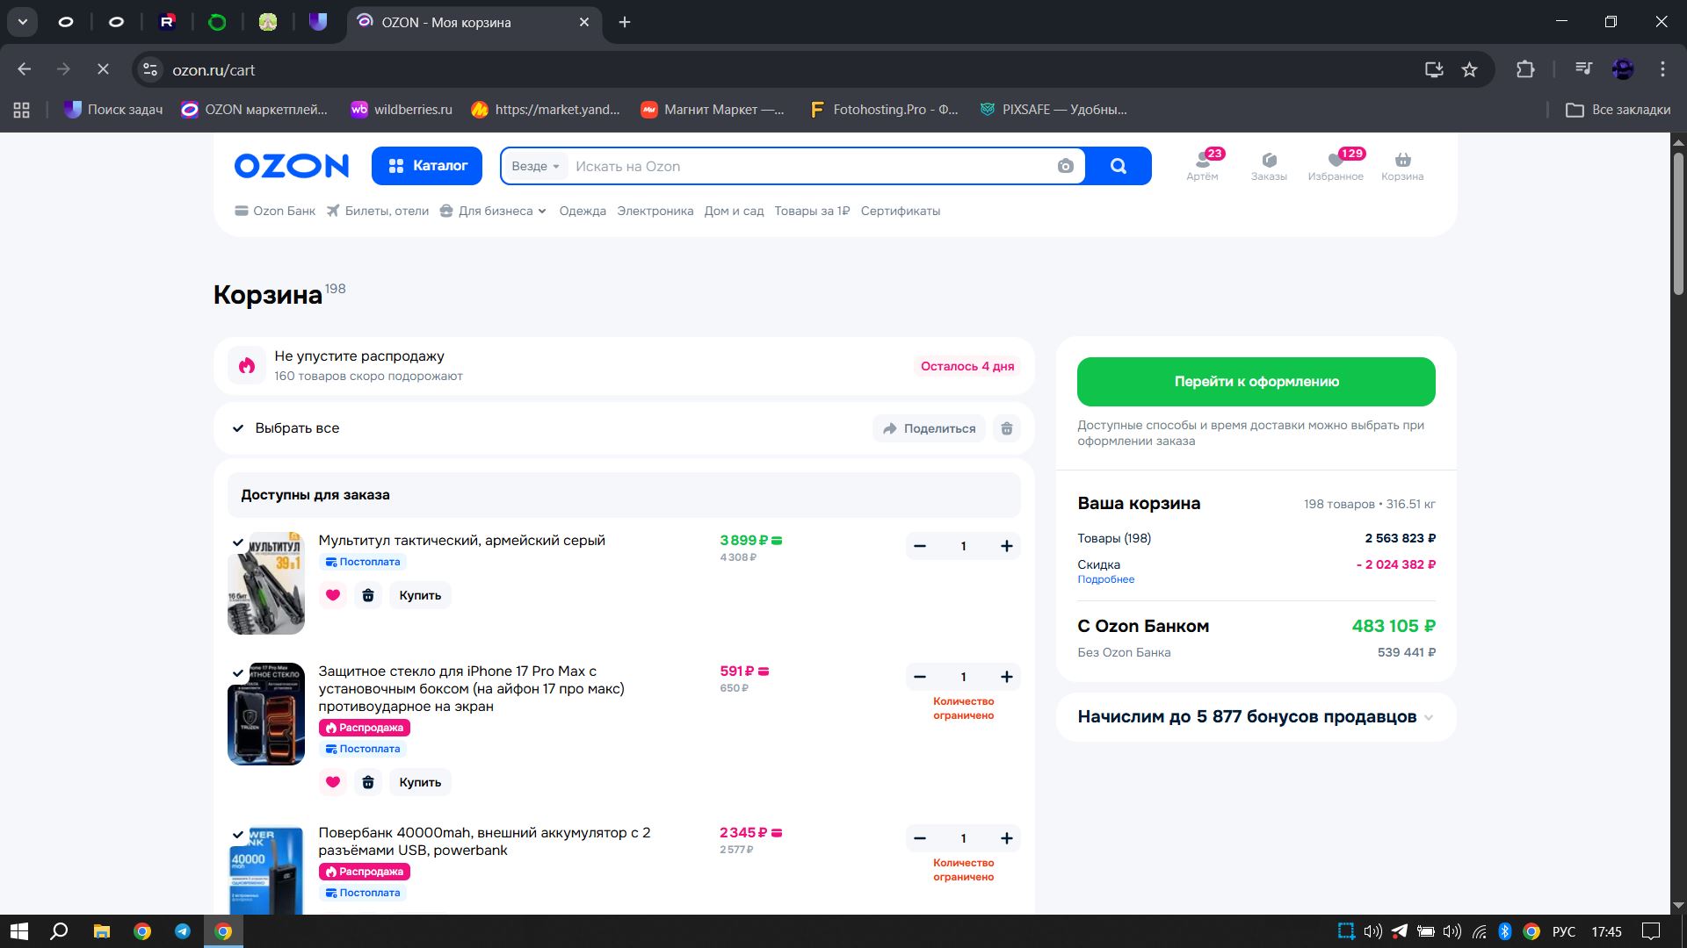
Task: Click the trash icon next to Поделиться
Action: coord(1007,428)
